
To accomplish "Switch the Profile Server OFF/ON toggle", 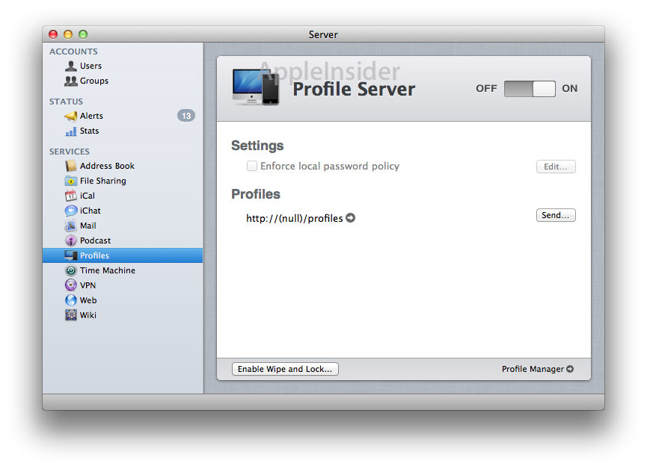I will [x=530, y=89].
